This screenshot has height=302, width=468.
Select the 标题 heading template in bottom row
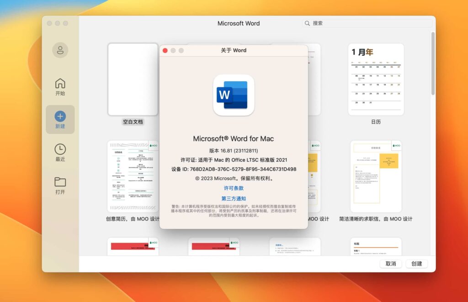[376, 247]
